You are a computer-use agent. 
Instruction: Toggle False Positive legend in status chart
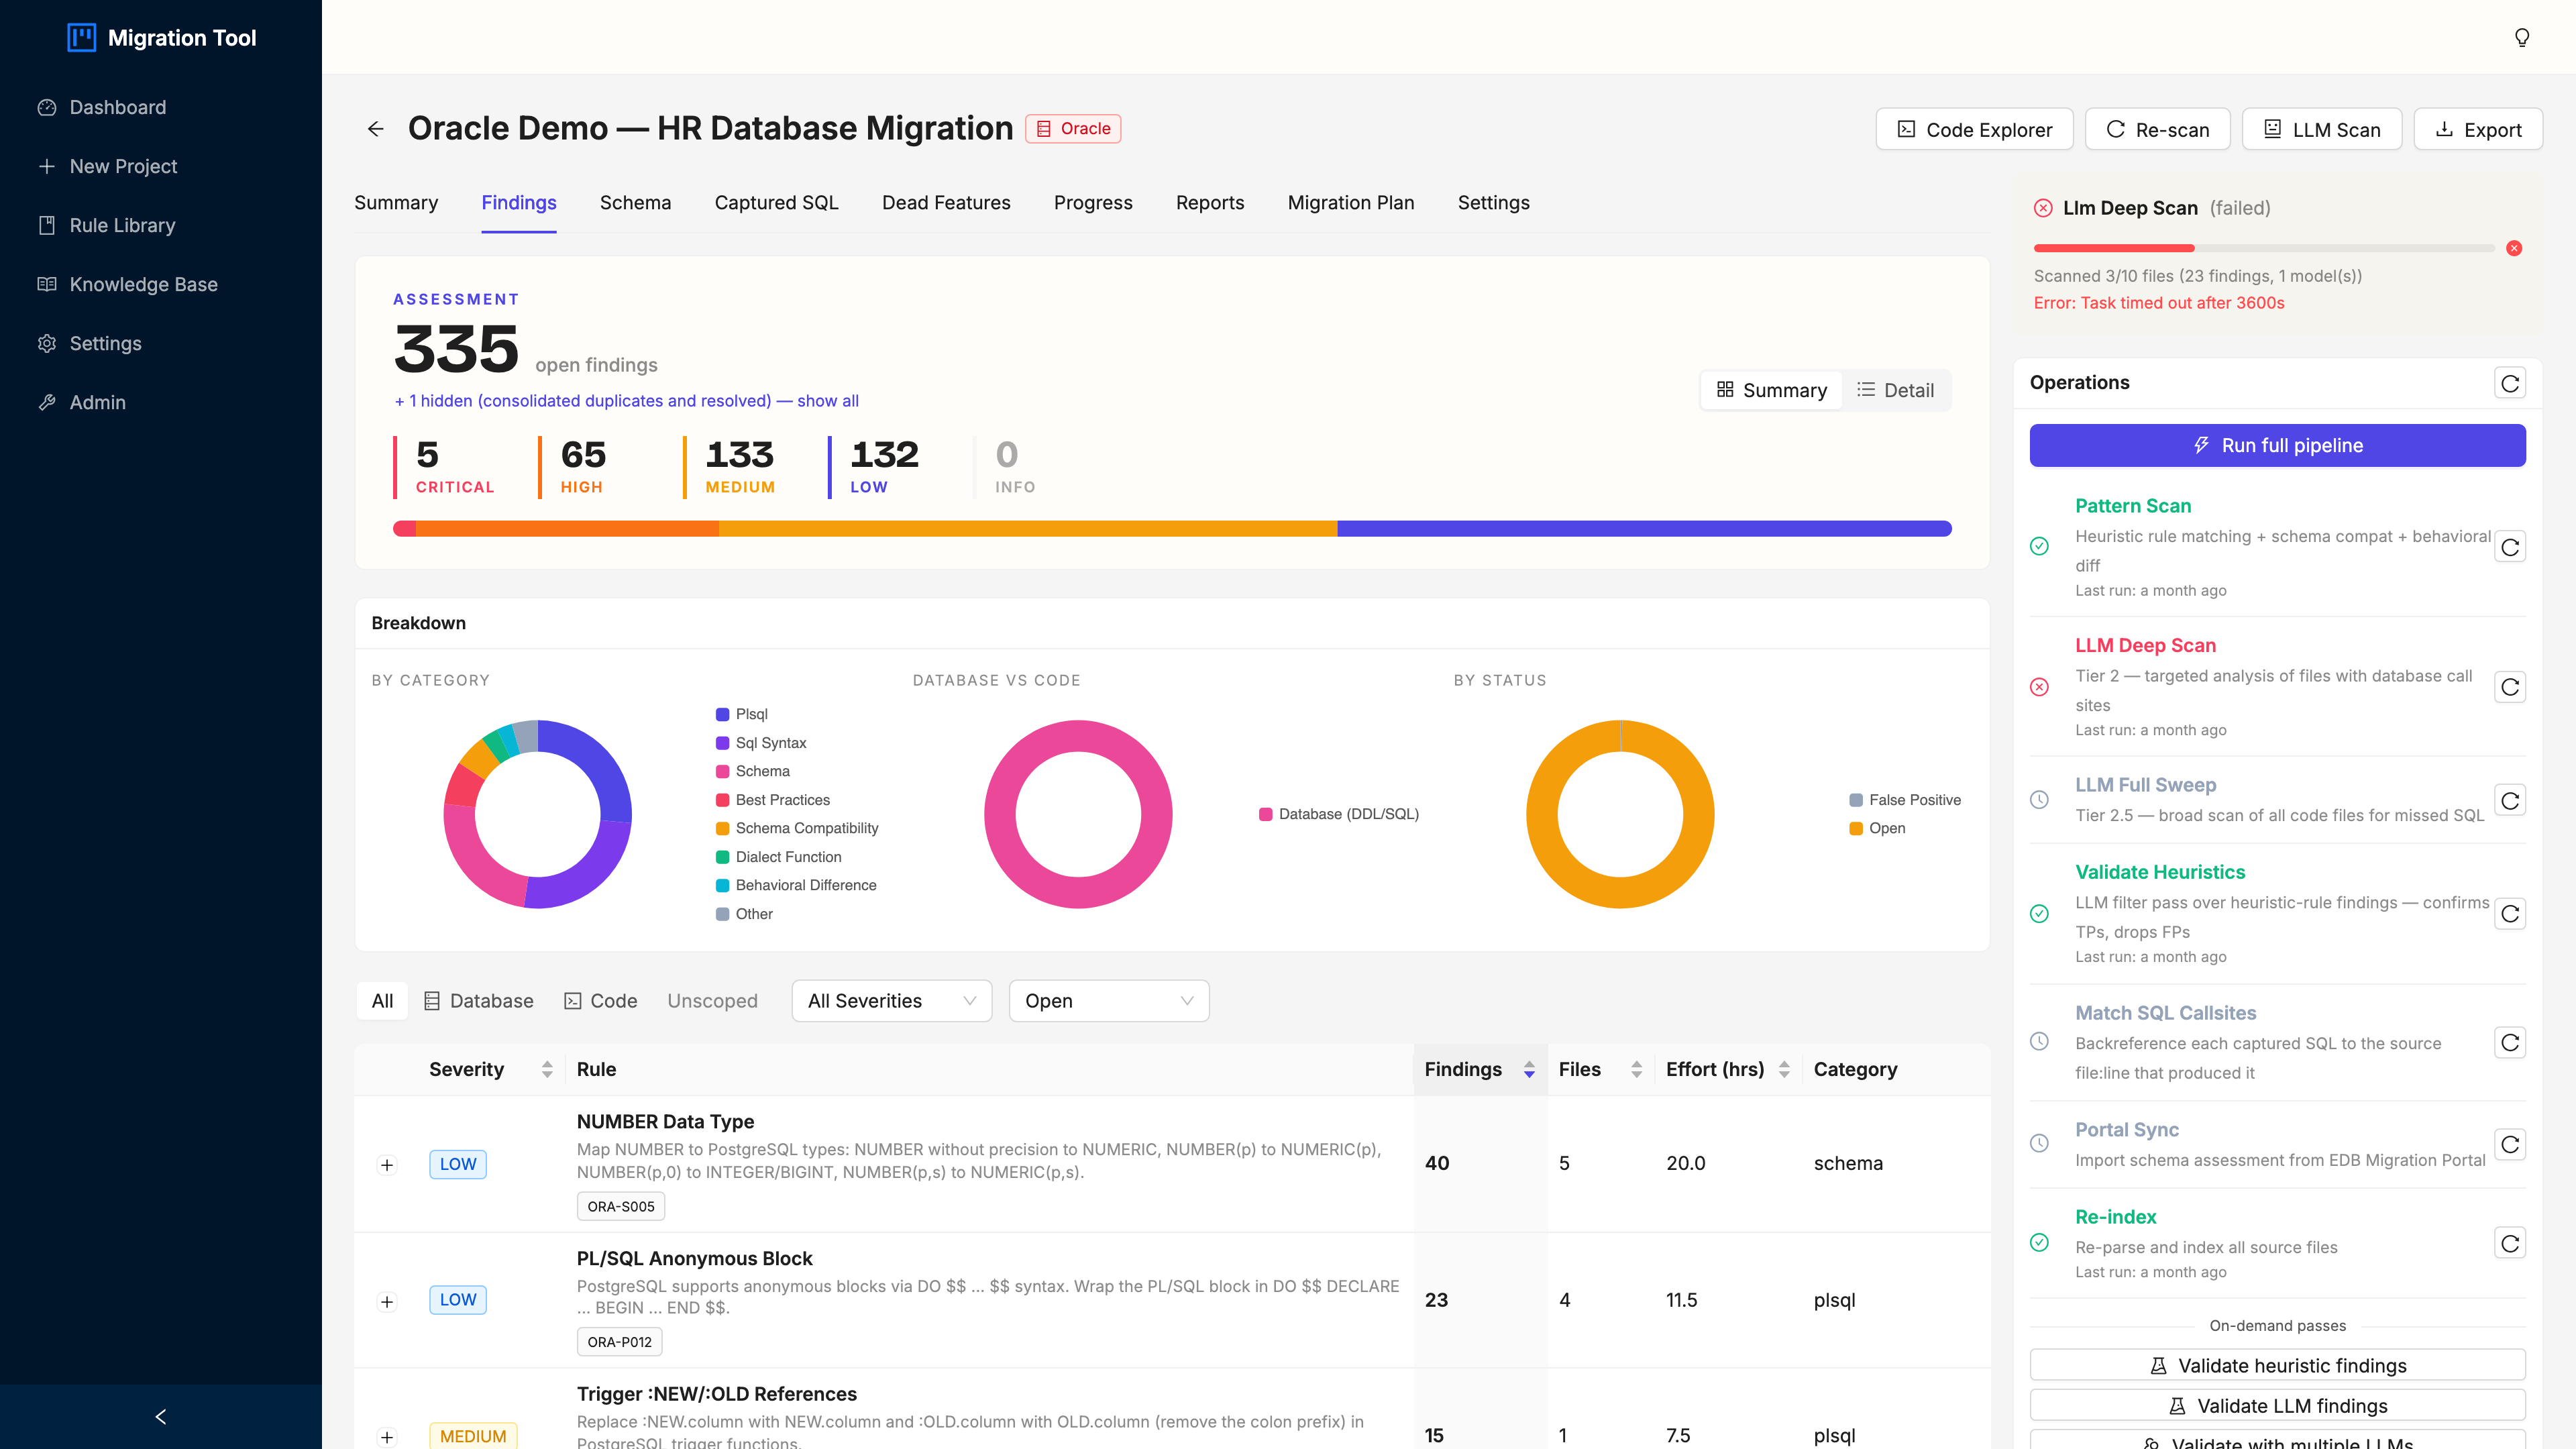coord(1905,800)
